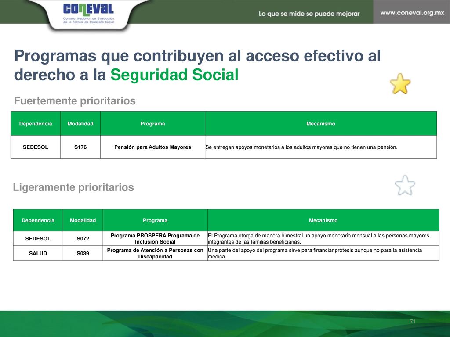Click 'Dependencia' header in Ligeramente prioritarios table

click(x=38, y=220)
